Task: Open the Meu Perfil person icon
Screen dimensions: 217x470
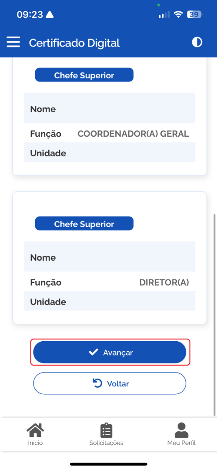Action: point(181,430)
